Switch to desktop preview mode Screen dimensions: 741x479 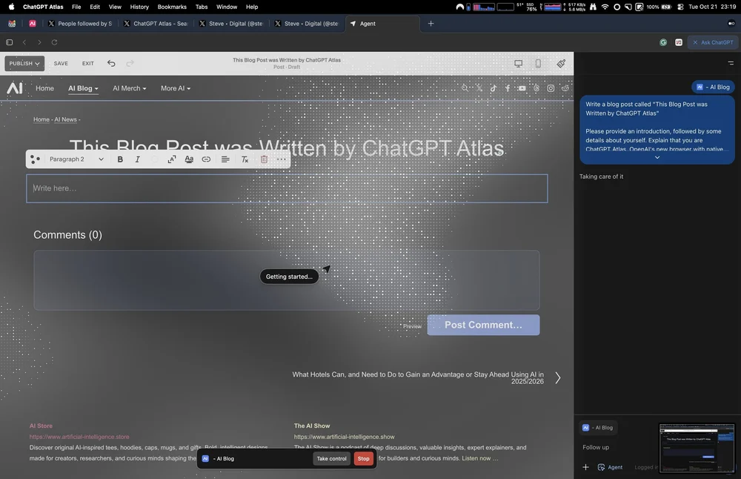pyautogui.click(x=519, y=63)
